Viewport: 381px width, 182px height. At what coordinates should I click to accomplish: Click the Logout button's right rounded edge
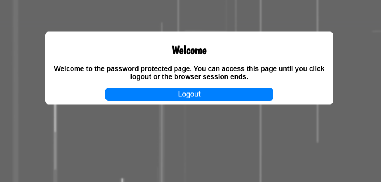point(271,94)
